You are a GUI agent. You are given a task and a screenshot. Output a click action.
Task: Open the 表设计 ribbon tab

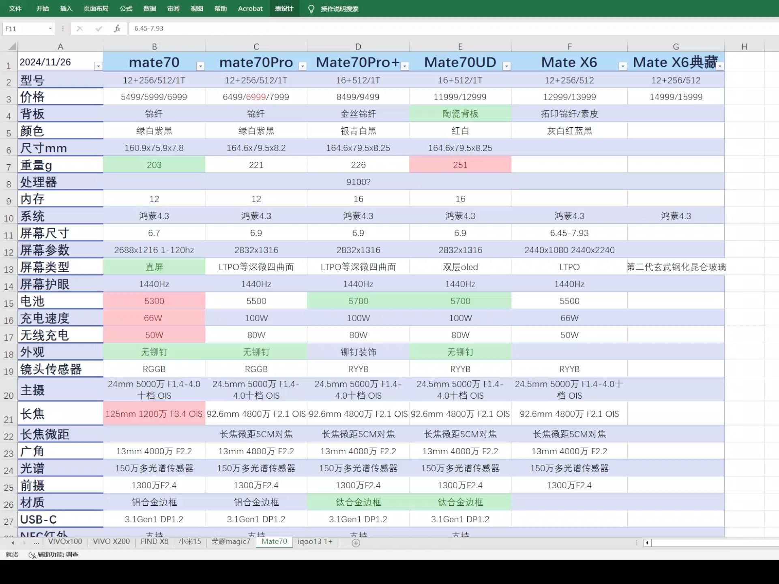coord(284,9)
